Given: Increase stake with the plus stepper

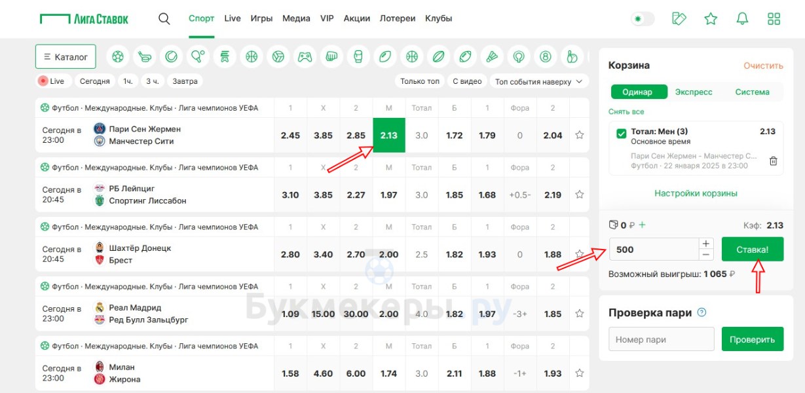Looking at the screenshot, I should [x=705, y=244].
